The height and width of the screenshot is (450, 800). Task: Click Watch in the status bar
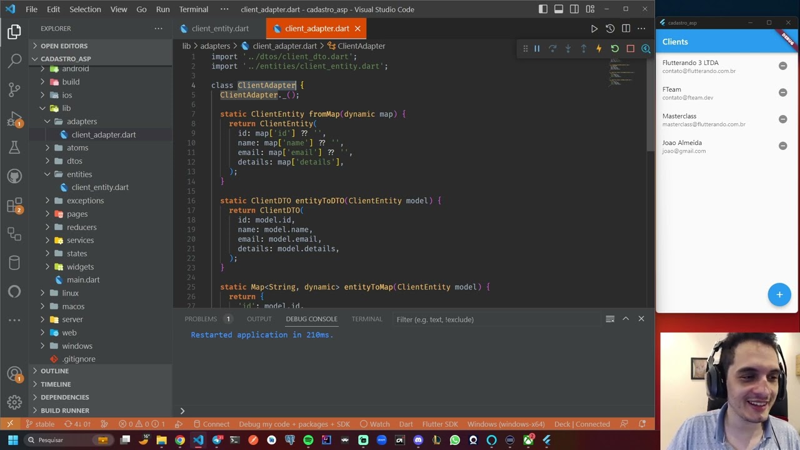(374, 424)
